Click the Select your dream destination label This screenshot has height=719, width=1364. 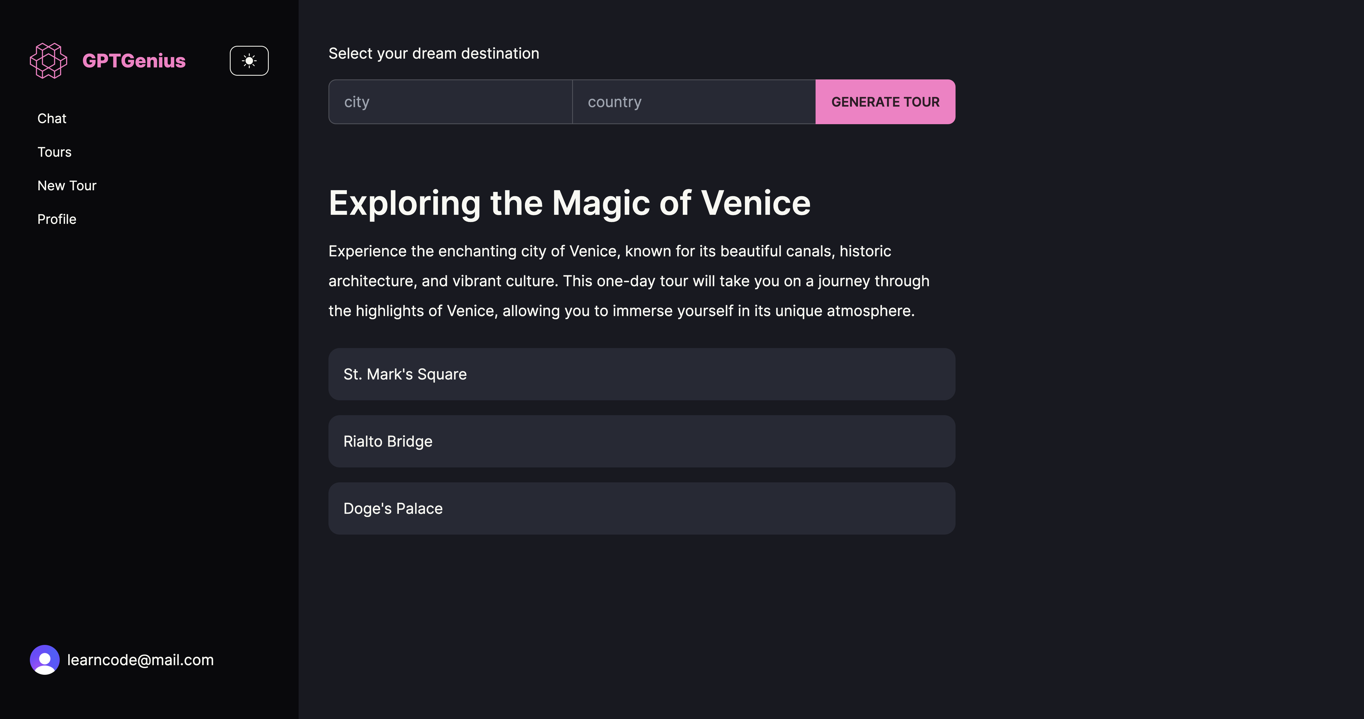[x=434, y=54]
